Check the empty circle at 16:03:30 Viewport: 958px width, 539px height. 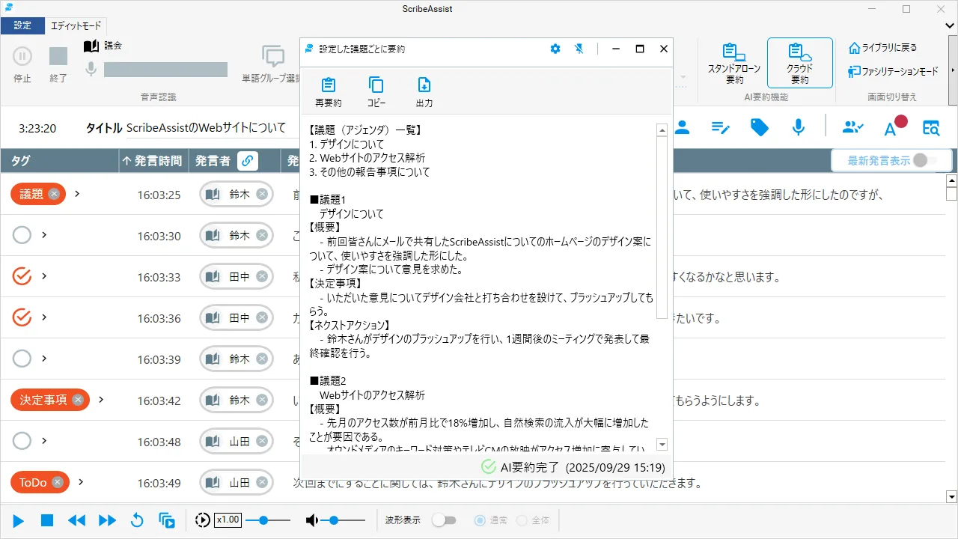point(22,235)
